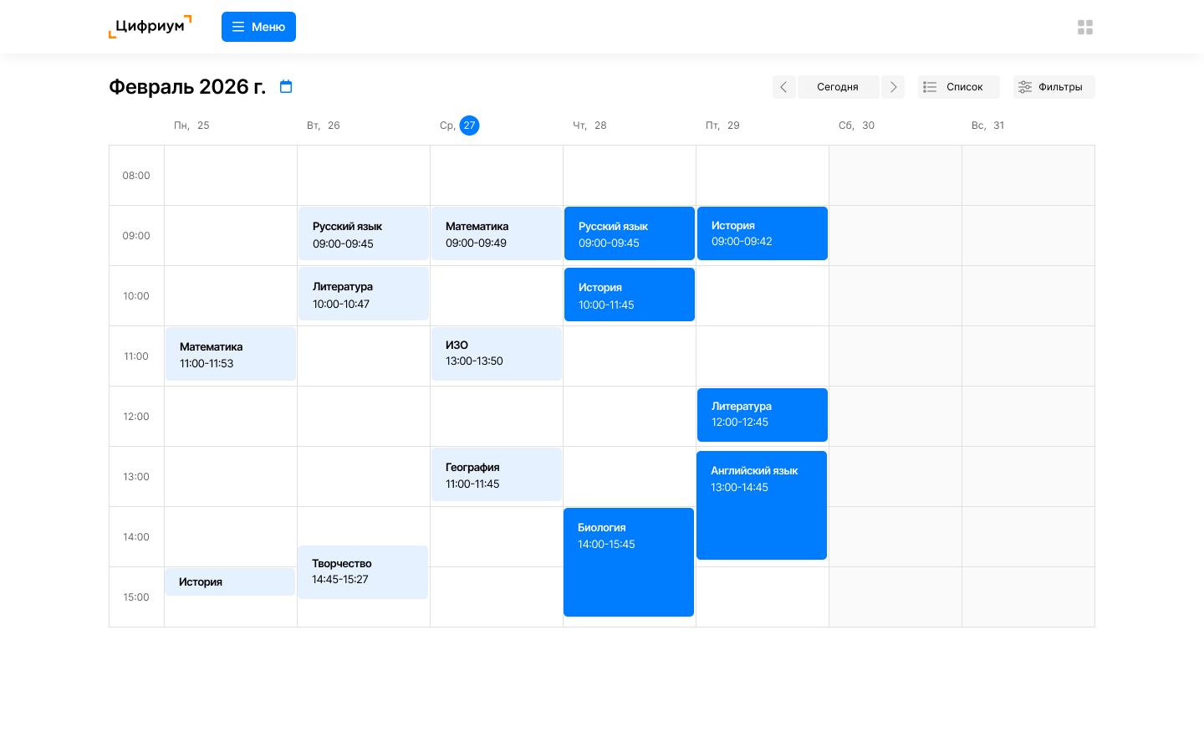Select Творчество 14:45-15:27 event

(x=363, y=571)
